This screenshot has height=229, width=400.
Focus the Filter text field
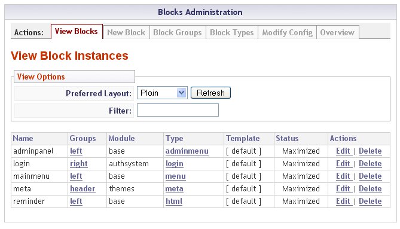coord(178,110)
